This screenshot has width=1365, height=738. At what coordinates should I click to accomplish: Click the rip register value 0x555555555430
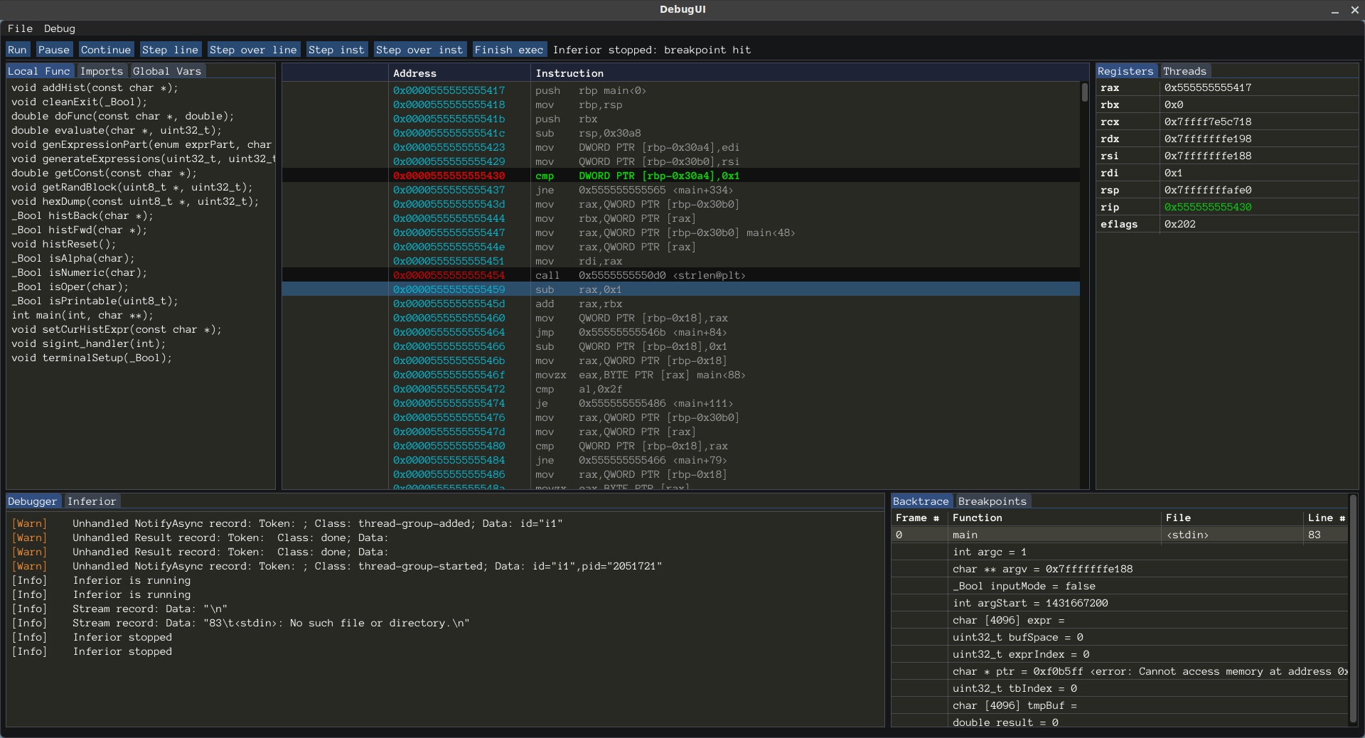(1208, 207)
